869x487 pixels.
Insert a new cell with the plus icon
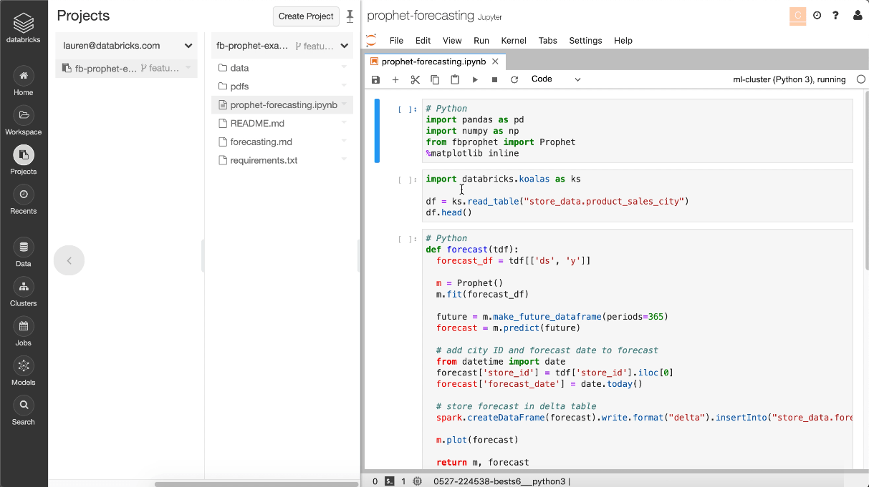pos(395,80)
